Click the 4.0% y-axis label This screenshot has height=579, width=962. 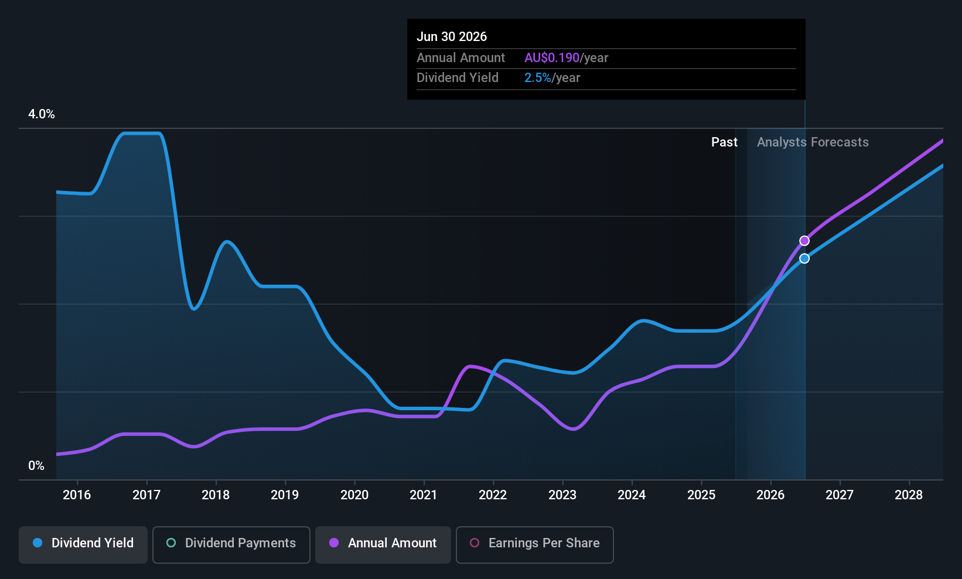pos(42,114)
